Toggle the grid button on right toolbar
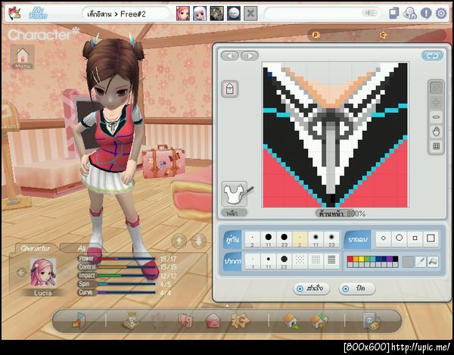 tap(437, 146)
